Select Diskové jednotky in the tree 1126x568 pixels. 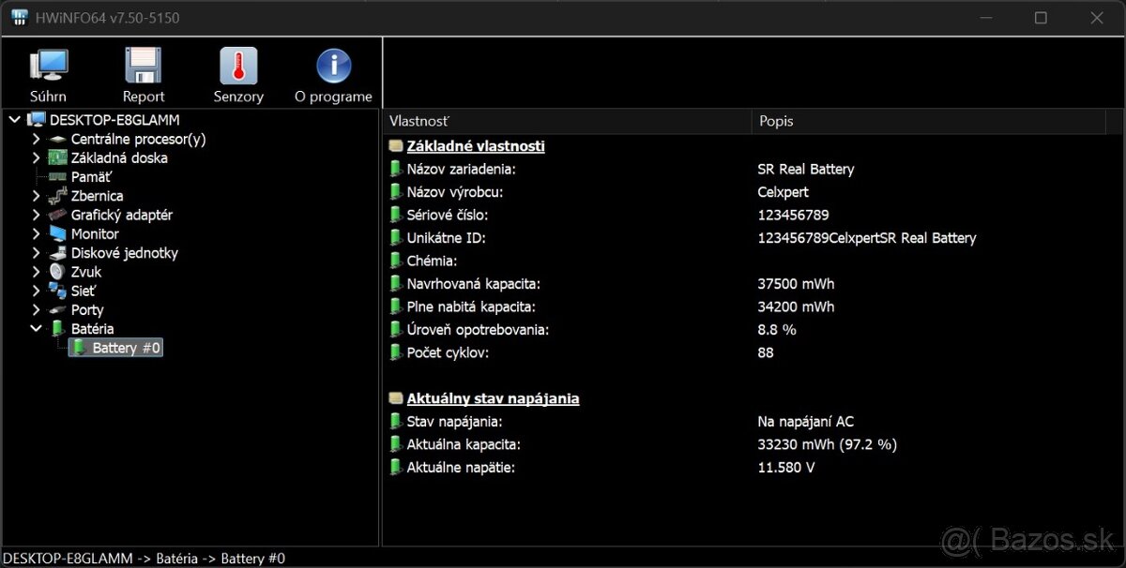click(x=124, y=253)
